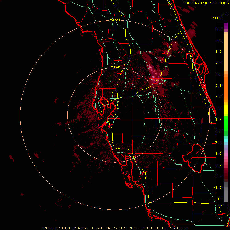Select the DKD [PHAS] legend heading
Viewport: 230px width, 230px height.
[x=219, y=17]
